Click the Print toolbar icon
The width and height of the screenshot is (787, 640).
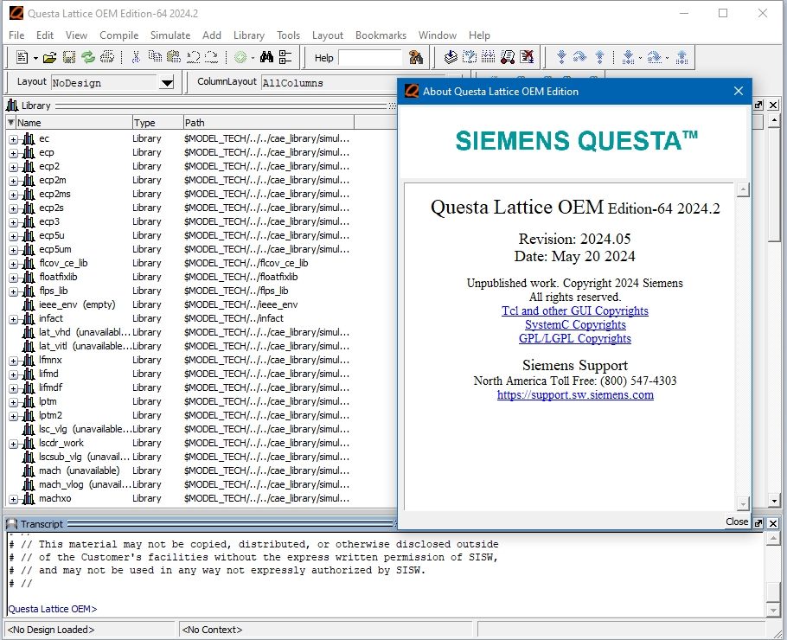(107, 57)
